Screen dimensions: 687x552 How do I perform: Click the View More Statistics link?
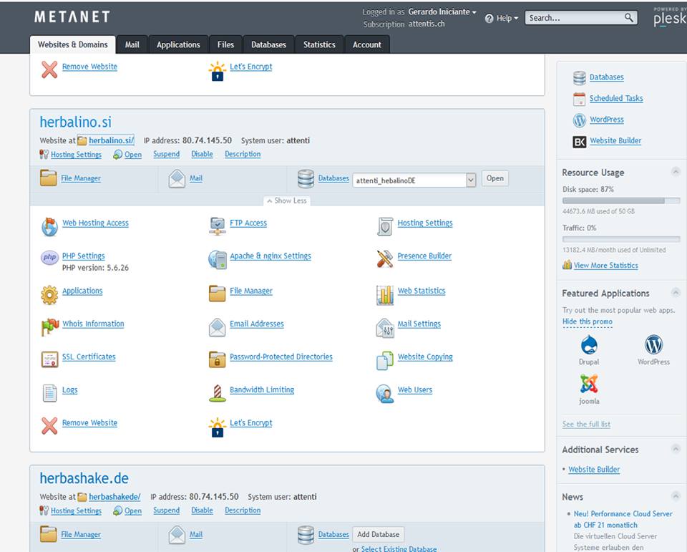click(x=605, y=266)
